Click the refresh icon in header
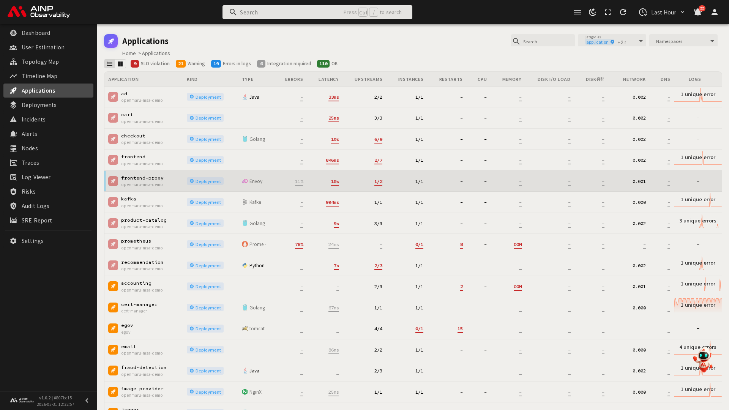 pos(623,12)
